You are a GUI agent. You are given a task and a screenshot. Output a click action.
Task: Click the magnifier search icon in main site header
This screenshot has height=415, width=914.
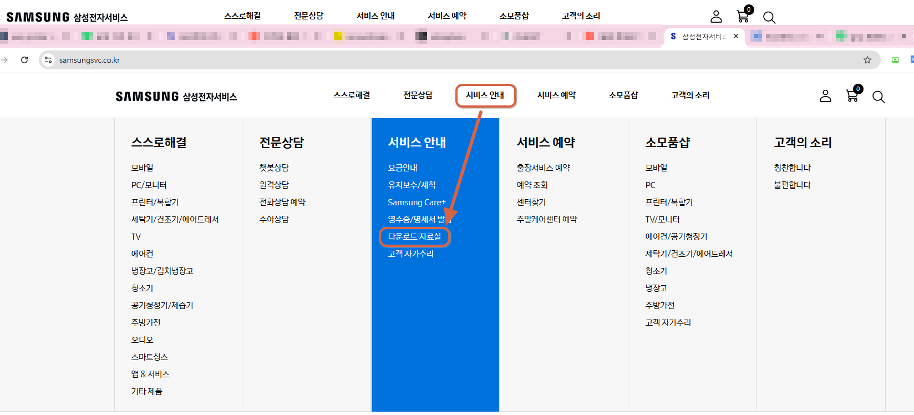coord(879,97)
